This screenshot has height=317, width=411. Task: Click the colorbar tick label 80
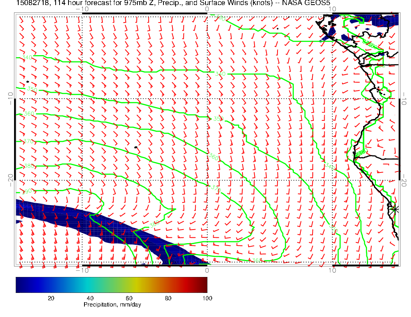168,298
